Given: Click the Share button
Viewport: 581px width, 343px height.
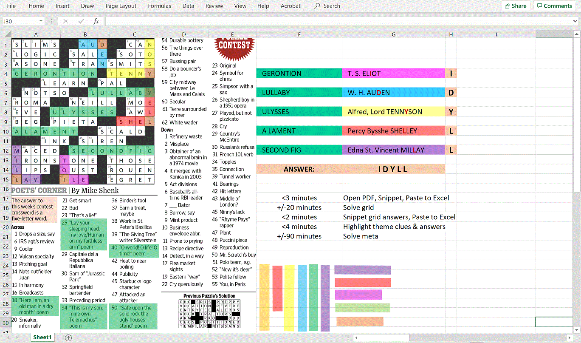Looking at the screenshot, I should [x=516, y=6].
